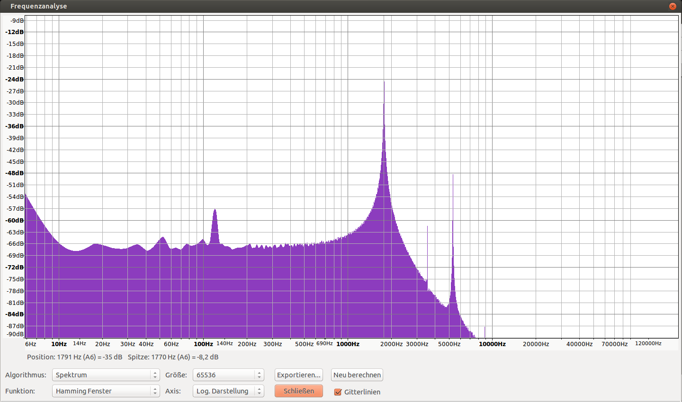Click the 20000Hz frequency axis label
The width and height of the screenshot is (682, 402).
[x=536, y=344]
